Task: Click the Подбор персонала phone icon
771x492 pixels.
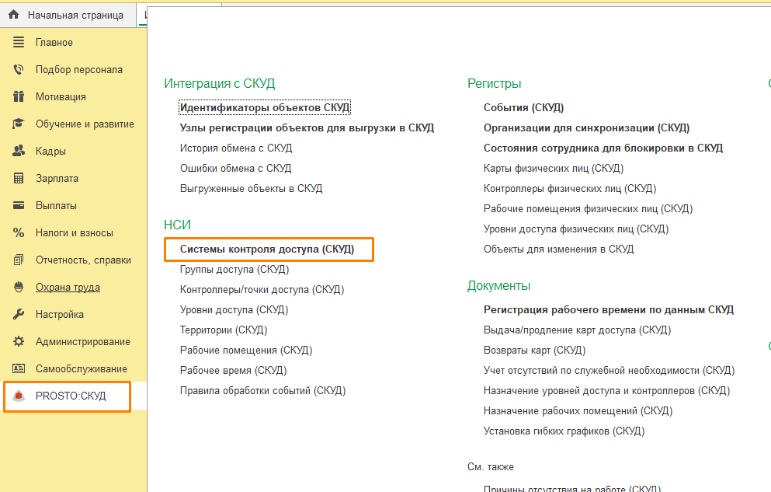Action: coord(19,69)
